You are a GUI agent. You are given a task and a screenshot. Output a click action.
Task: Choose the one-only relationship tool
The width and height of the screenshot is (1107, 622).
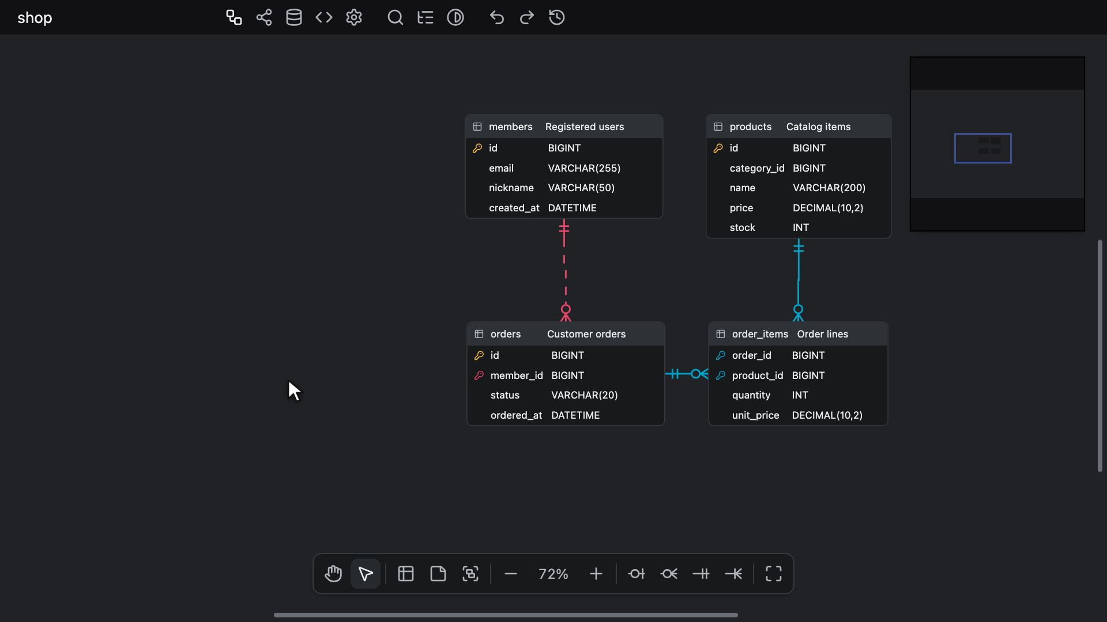click(x=701, y=574)
